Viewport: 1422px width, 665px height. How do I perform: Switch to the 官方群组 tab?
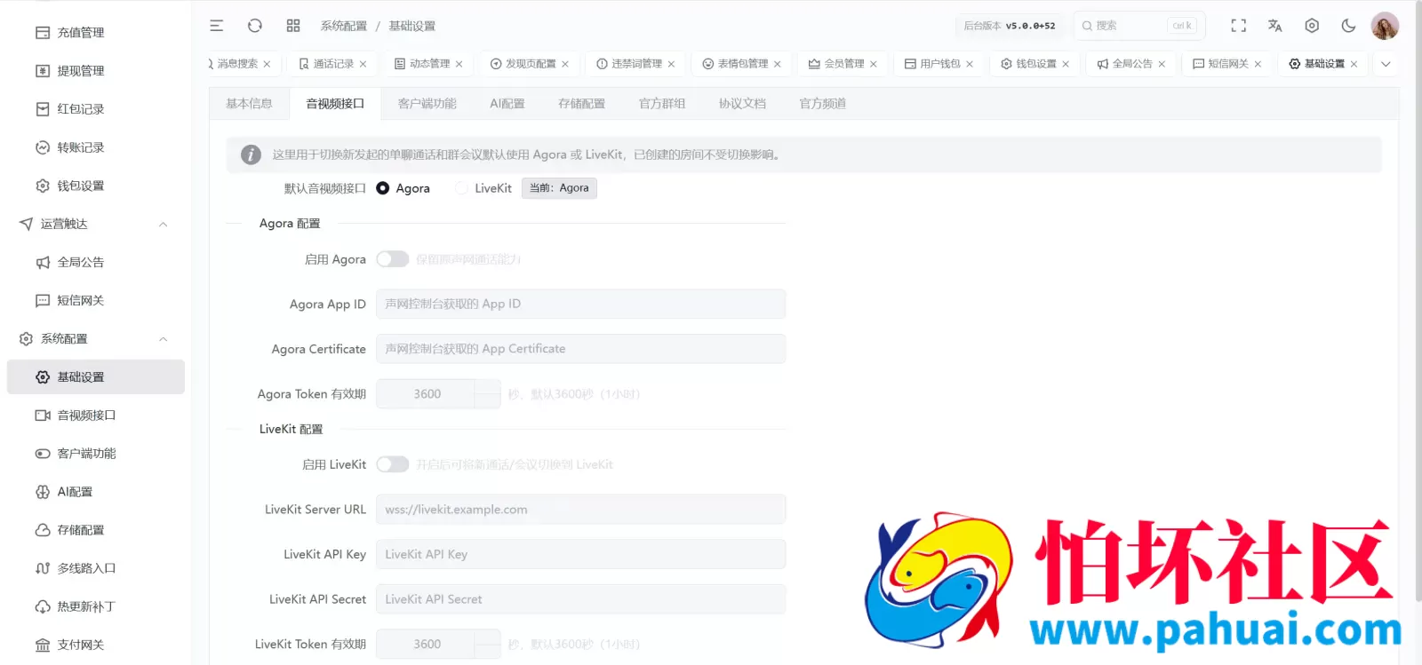pyautogui.click(x=662, y=104)
